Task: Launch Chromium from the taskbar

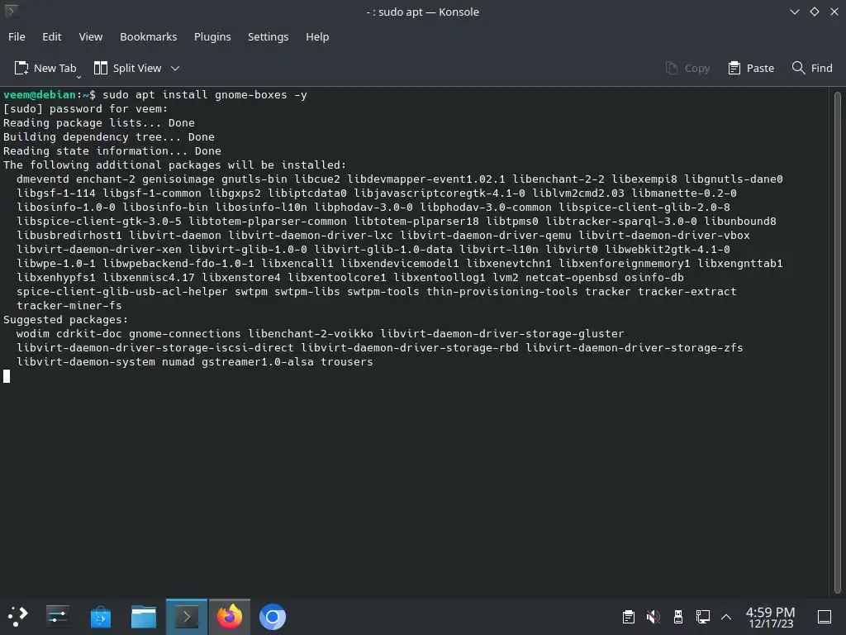Action: click(x=273, y=617)
